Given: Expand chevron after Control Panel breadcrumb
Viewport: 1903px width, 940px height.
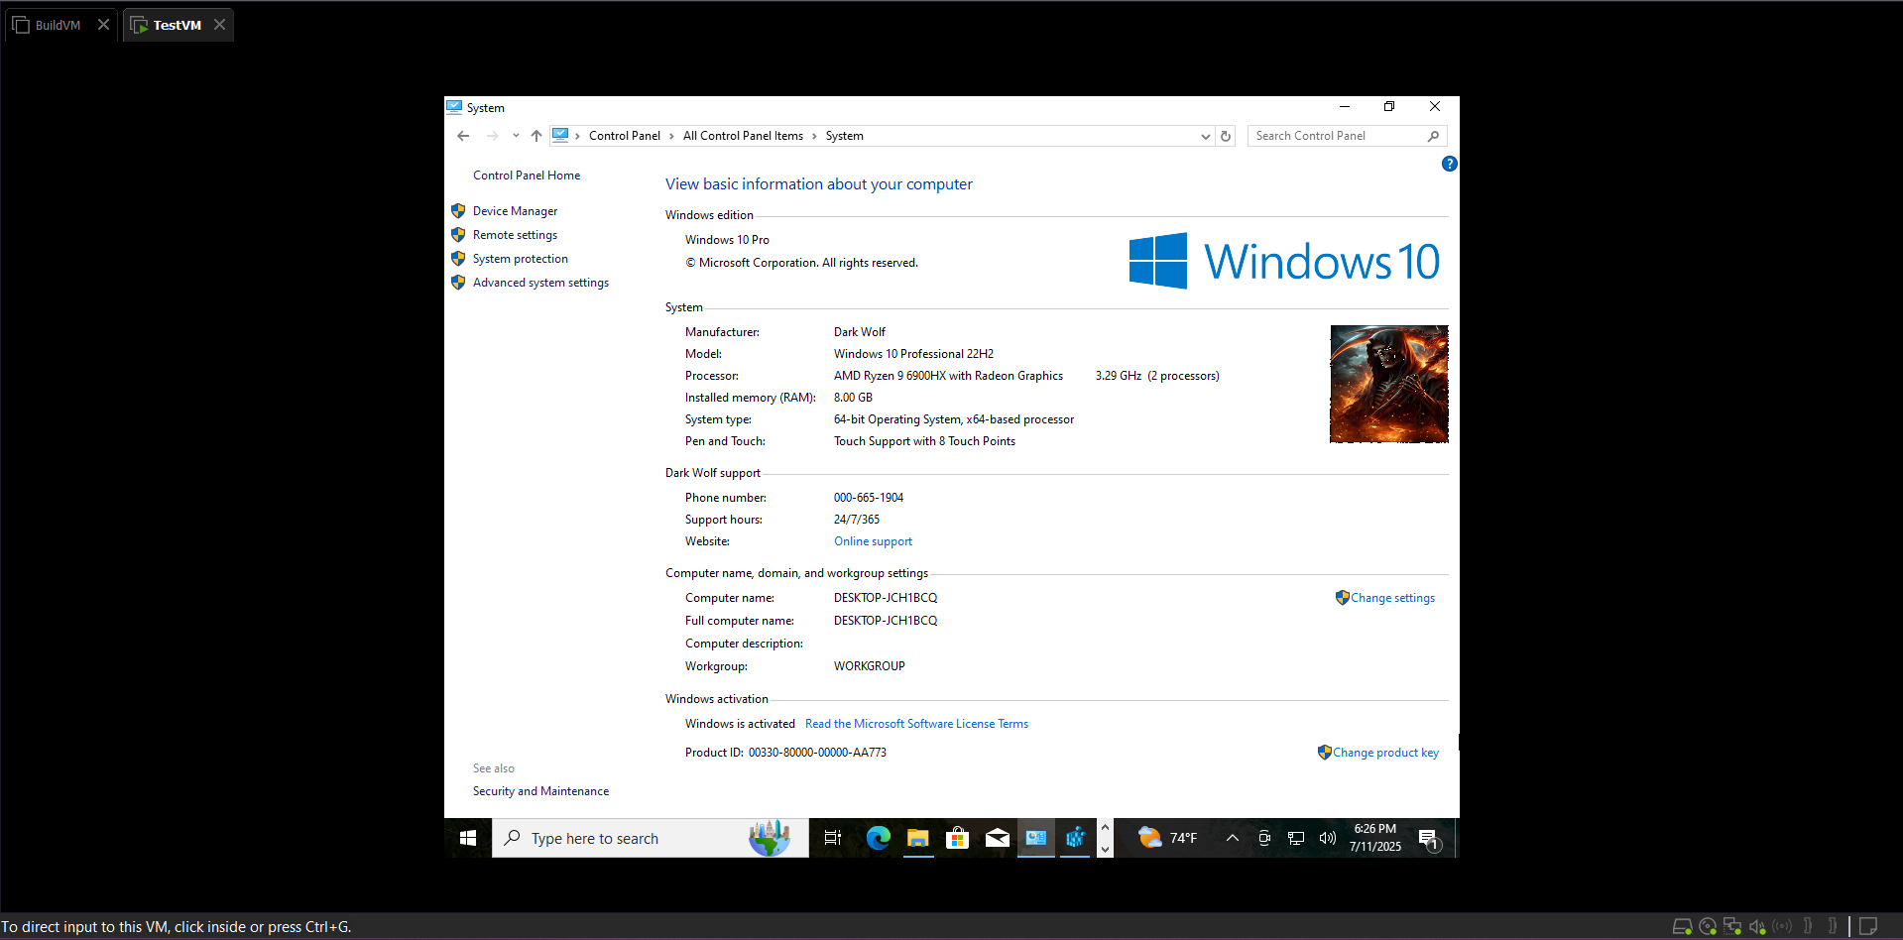Looking at the screenshot, I should tap(671, 136).
